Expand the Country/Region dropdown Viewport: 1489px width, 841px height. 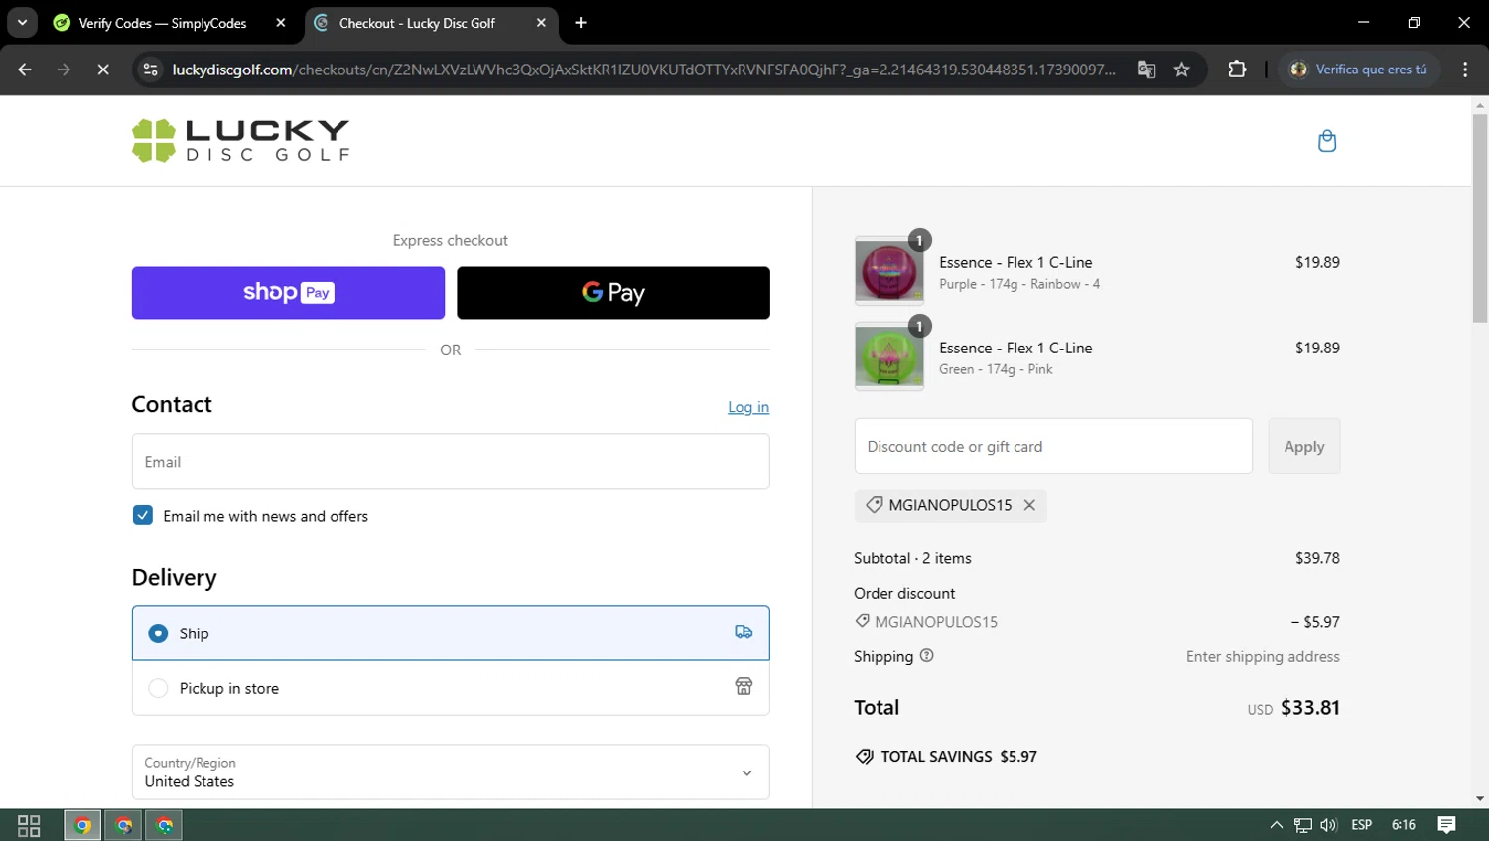tap(451, 771)
